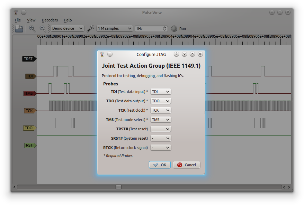The height and width of the screenshot is (205, 304).
Task: Open device configuration wrench icon
Action: tap(90, 29)
